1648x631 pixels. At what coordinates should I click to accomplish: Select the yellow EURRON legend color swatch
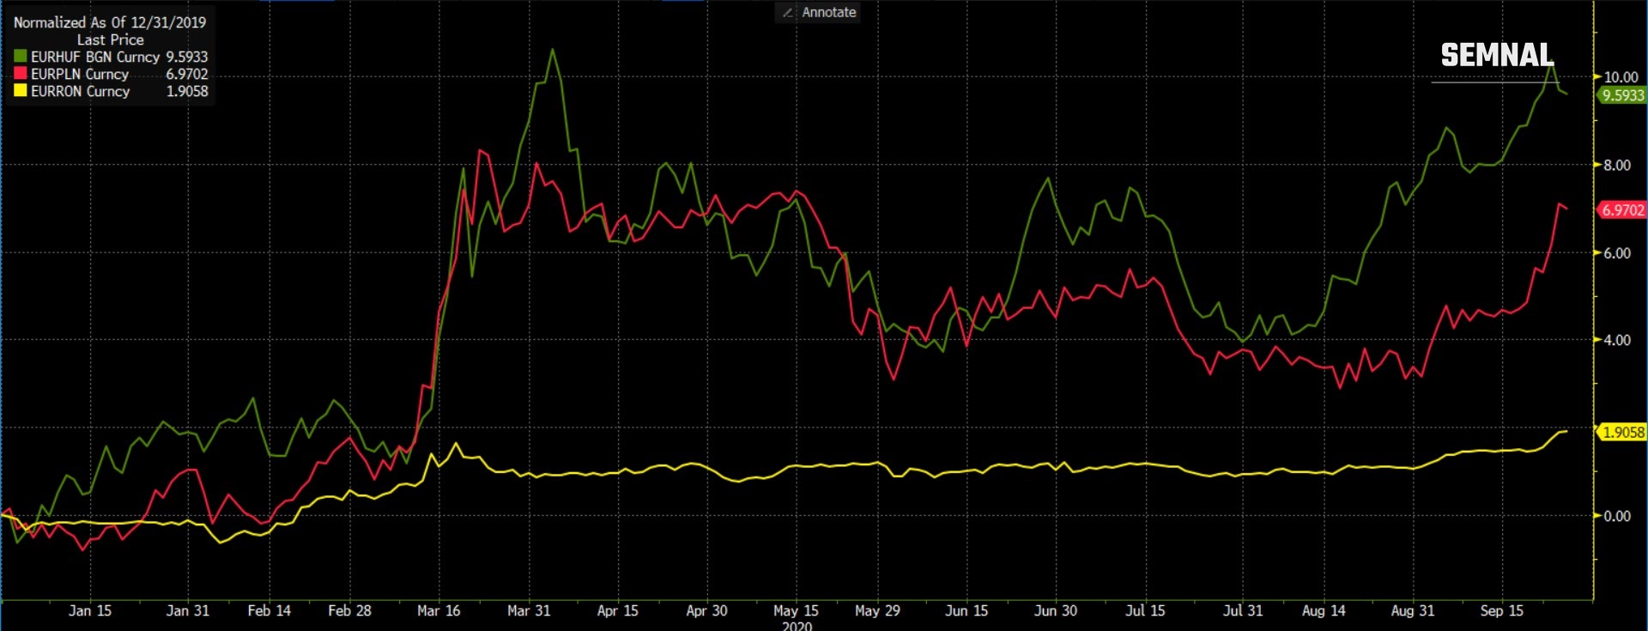[20, 91]
